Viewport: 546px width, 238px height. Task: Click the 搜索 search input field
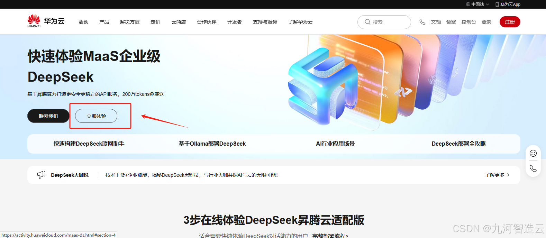click(384, 22)
